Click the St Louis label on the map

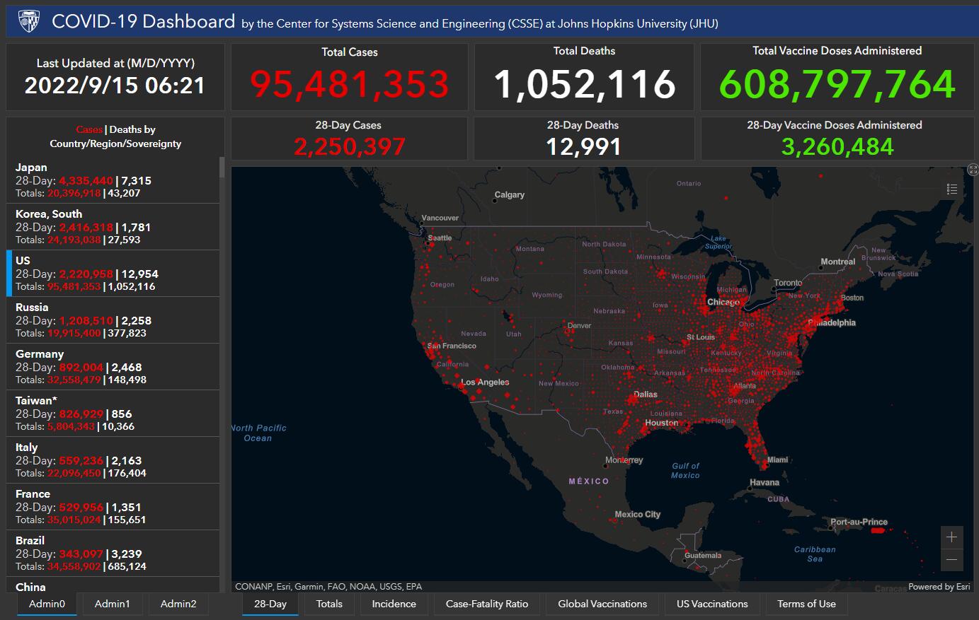coord(701,337)
